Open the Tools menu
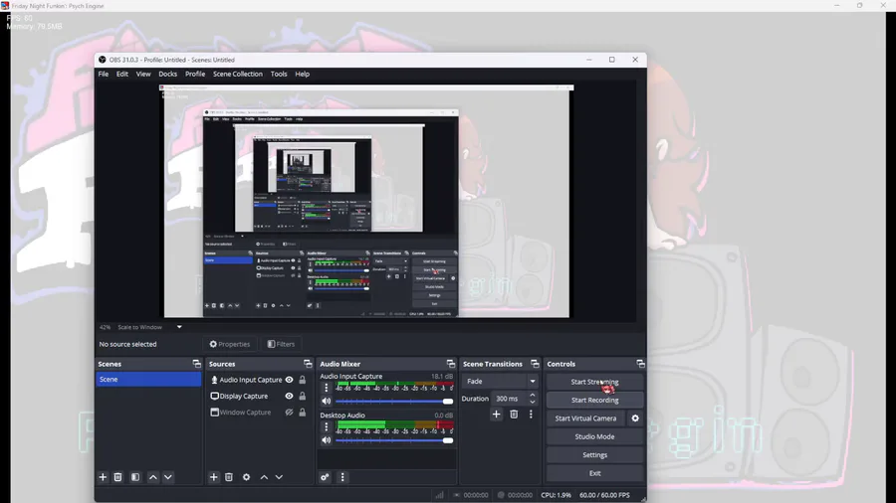 (279, 75)
